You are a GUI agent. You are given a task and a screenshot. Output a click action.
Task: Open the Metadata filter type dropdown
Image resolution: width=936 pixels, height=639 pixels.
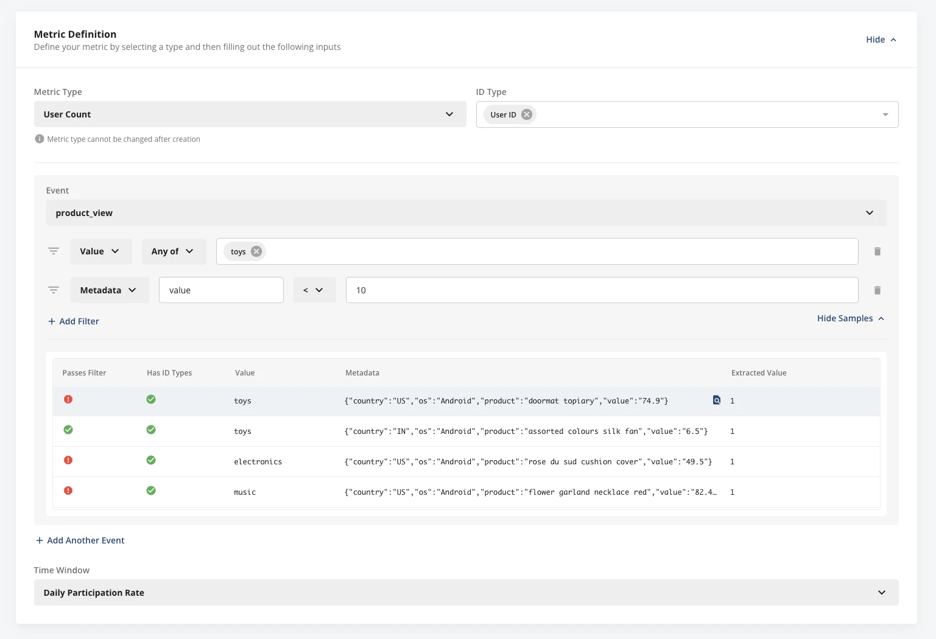coord(110,290)
